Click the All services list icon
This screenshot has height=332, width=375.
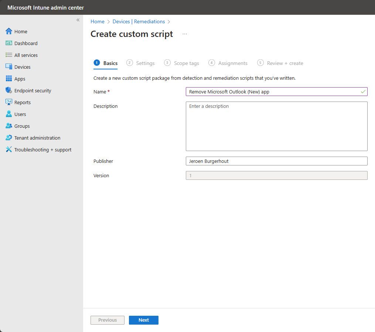(x=9, y=55)
